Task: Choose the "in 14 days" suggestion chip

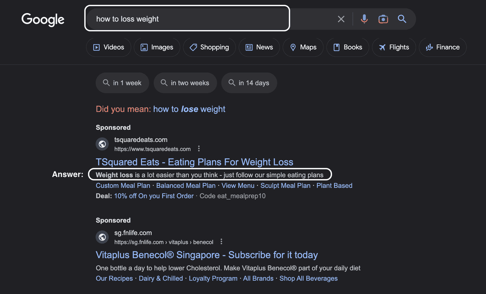Action: click(x=249, y=83)
